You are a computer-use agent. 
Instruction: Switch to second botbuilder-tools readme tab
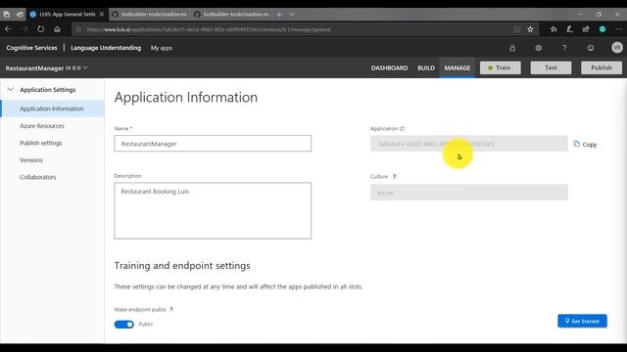coord(232,15)
